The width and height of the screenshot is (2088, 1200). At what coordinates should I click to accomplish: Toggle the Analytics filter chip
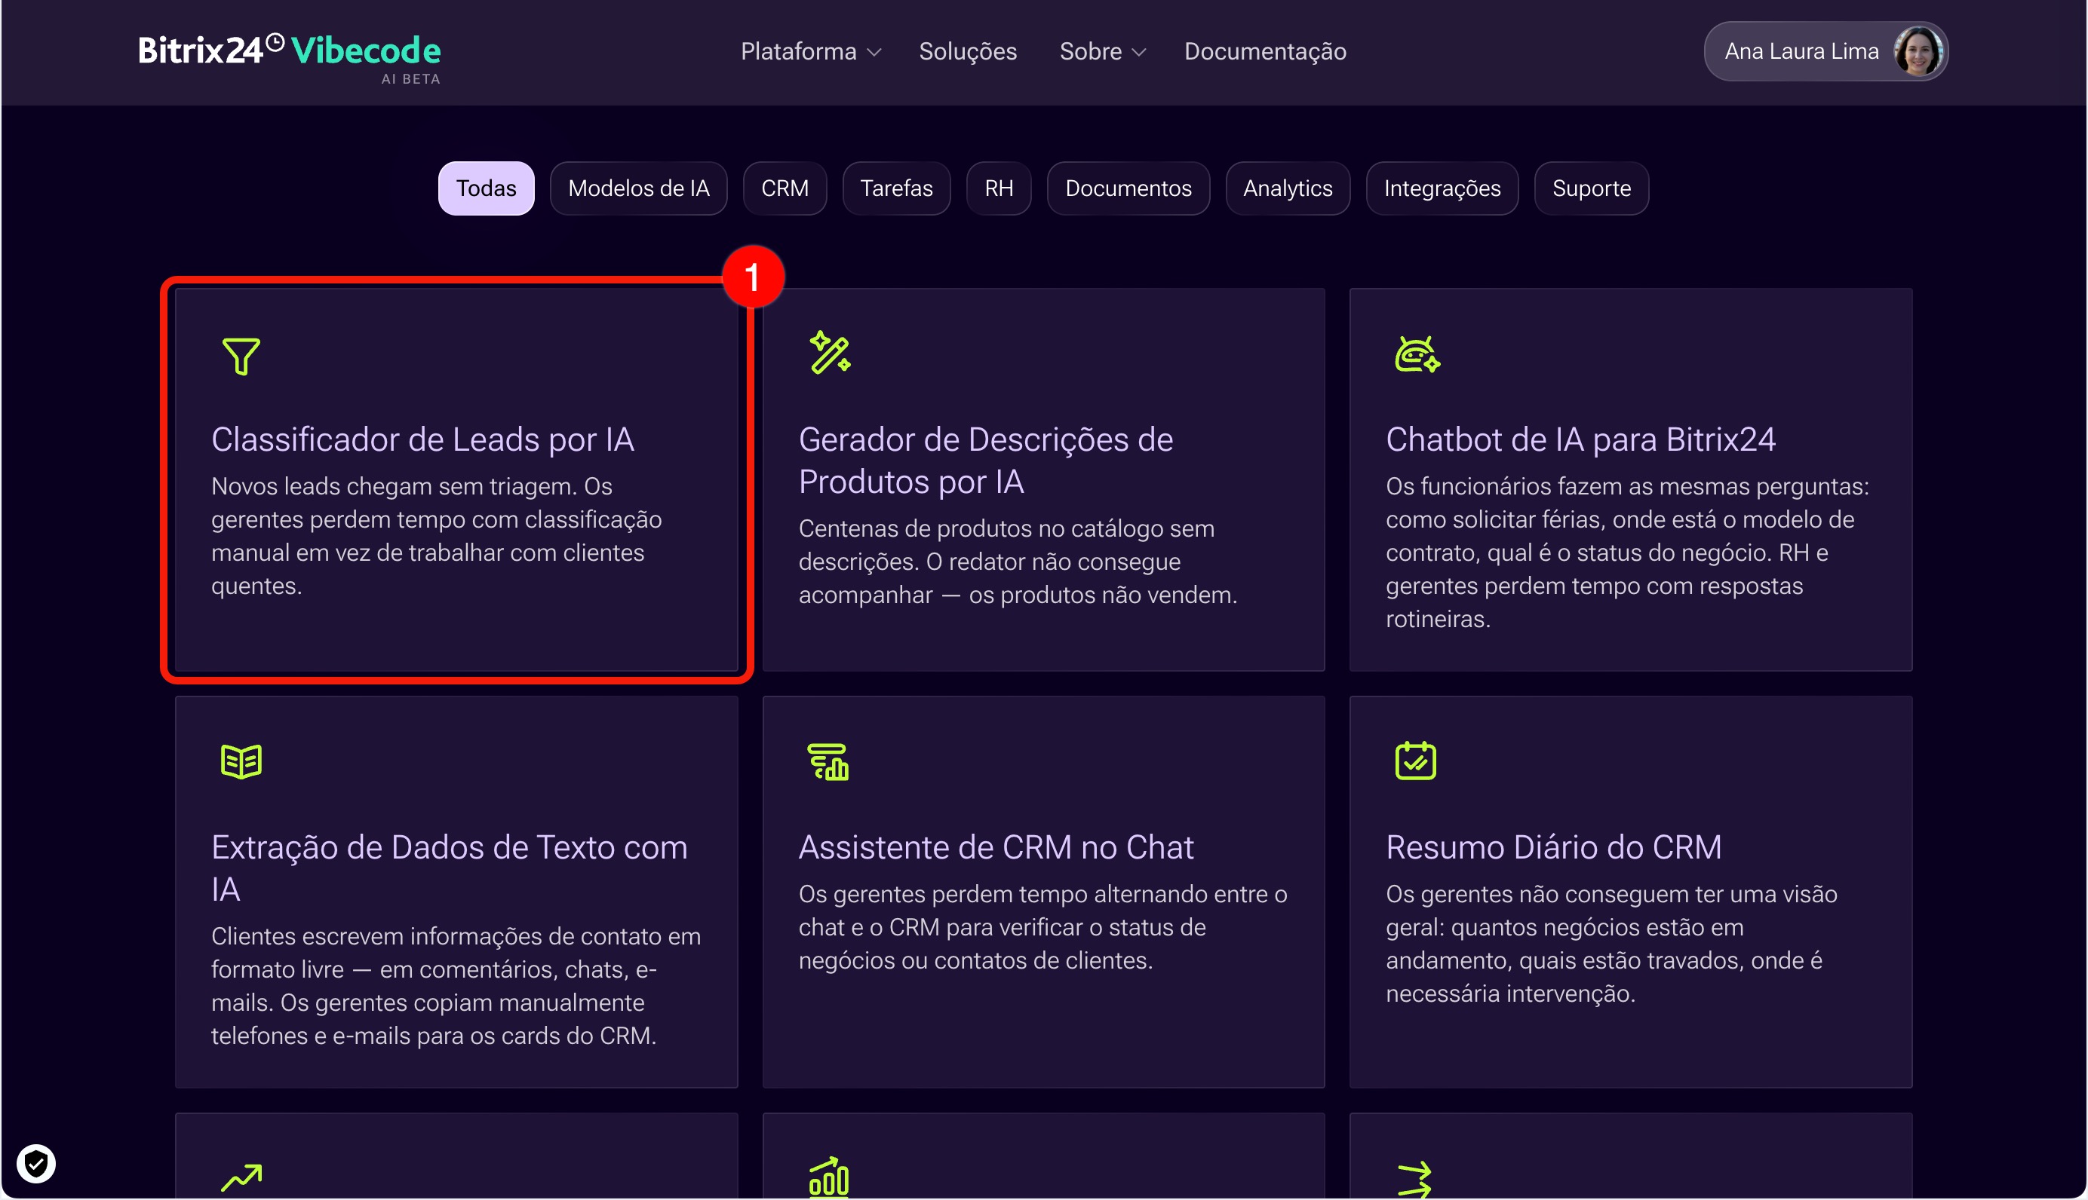tap(1287, 188)
